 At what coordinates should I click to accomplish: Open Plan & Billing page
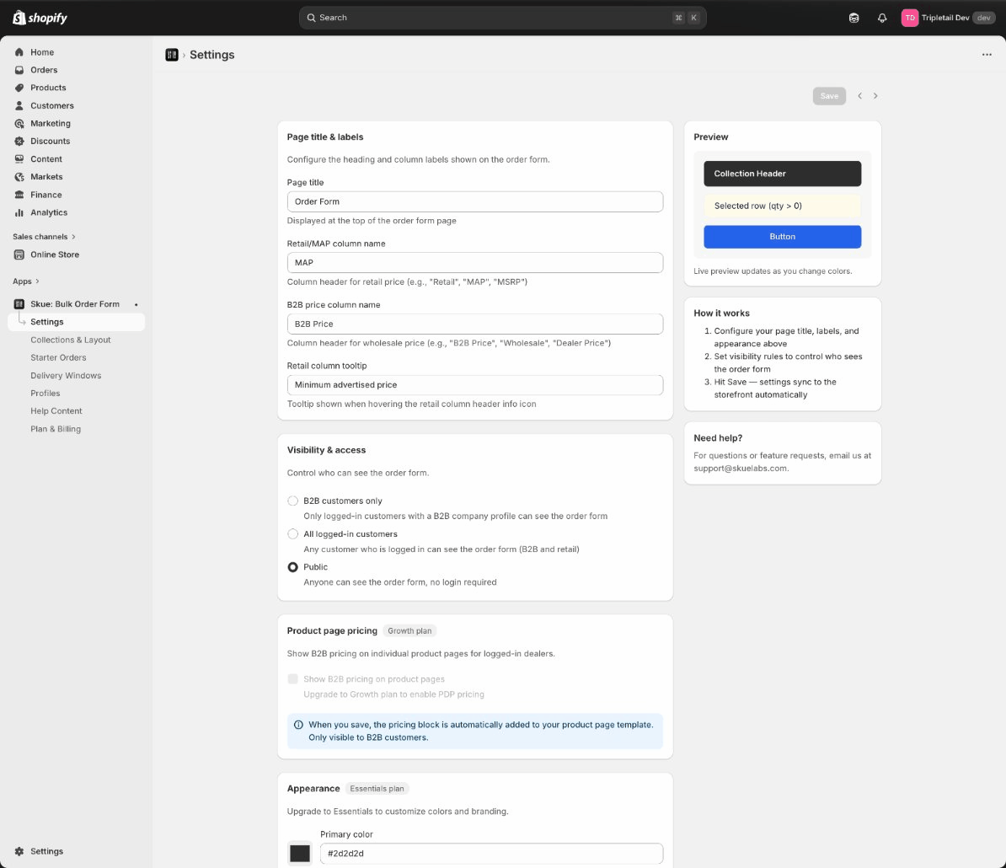pyautogui.click(x=54, y=428)
